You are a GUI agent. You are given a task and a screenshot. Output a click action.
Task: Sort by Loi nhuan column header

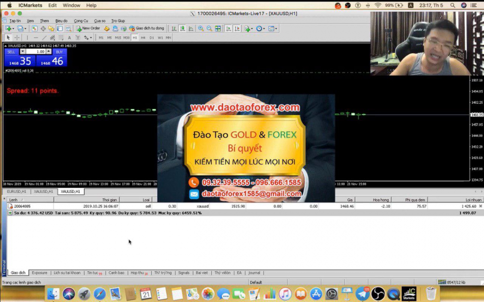pyautogui.click(x=455, y=200)
